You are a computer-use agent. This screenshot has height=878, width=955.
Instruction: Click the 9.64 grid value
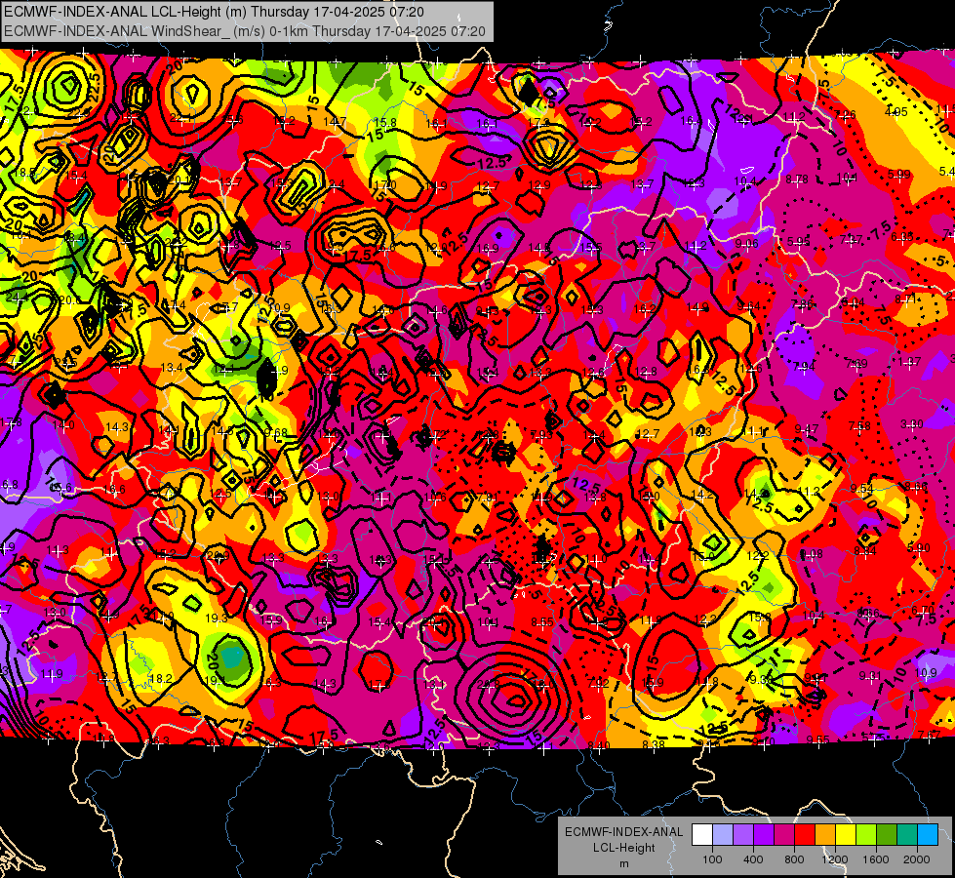point(748,306)
